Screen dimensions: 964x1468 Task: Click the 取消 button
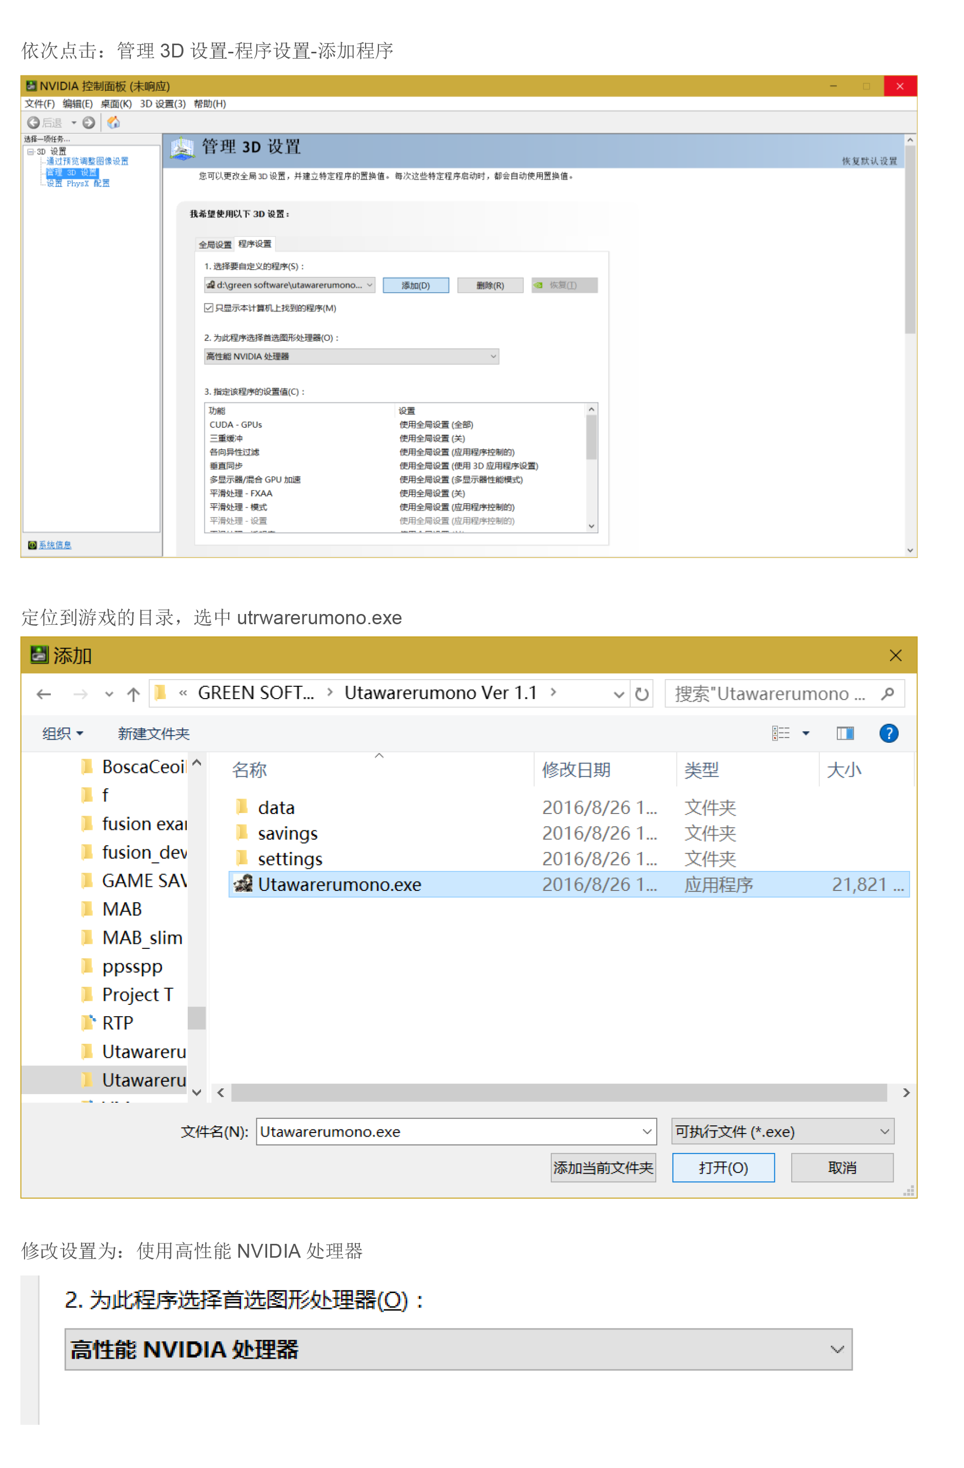[x=842, y=1167]
